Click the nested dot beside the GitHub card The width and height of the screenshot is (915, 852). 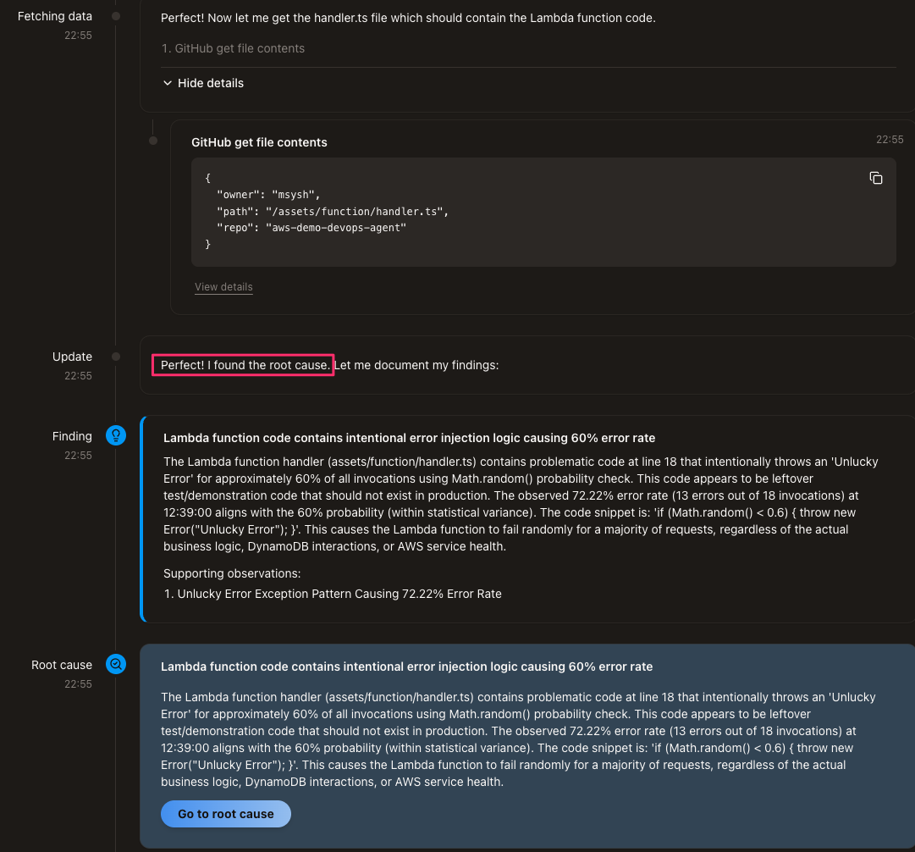pos(153,141)
